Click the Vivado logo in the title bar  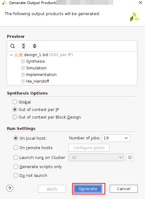coord(5,3)
